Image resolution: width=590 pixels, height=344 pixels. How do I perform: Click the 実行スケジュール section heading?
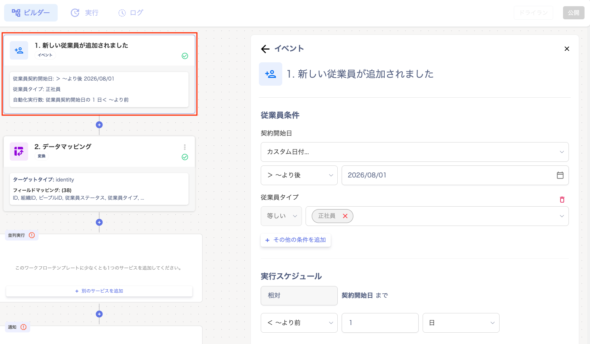pyautogui.click(x=291, y=276)
